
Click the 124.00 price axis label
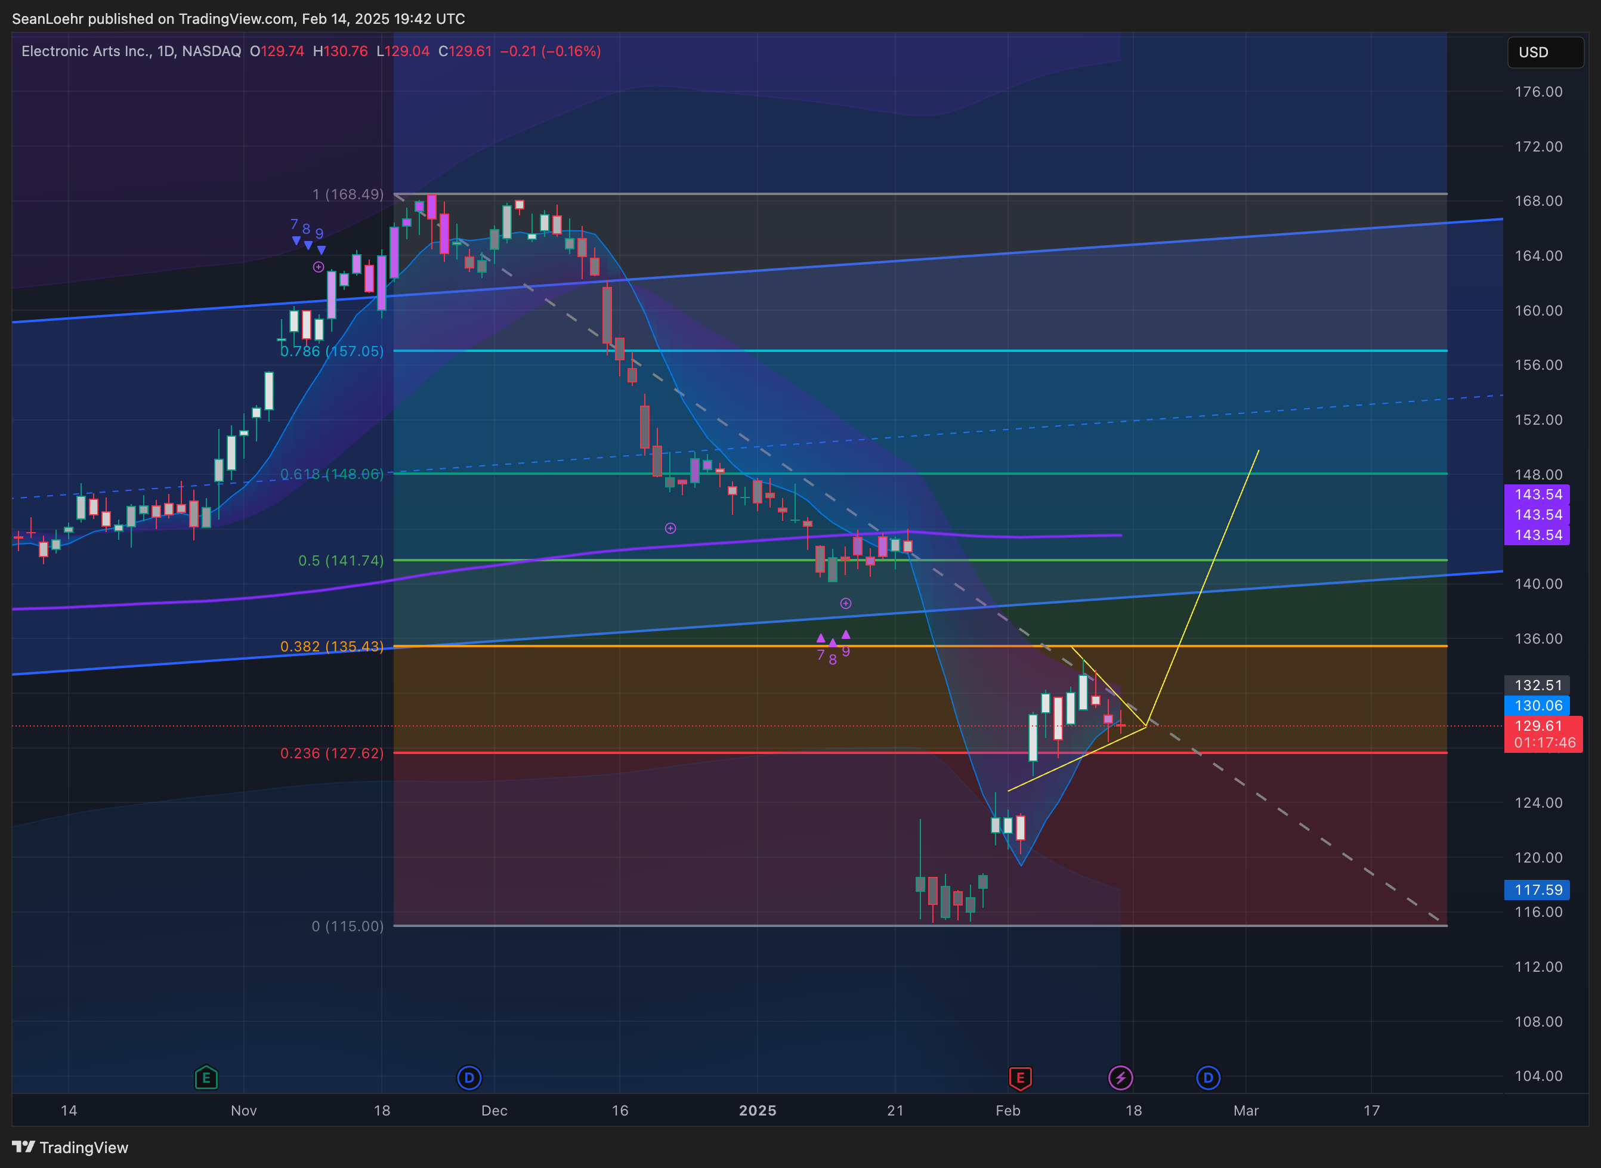1538,802
